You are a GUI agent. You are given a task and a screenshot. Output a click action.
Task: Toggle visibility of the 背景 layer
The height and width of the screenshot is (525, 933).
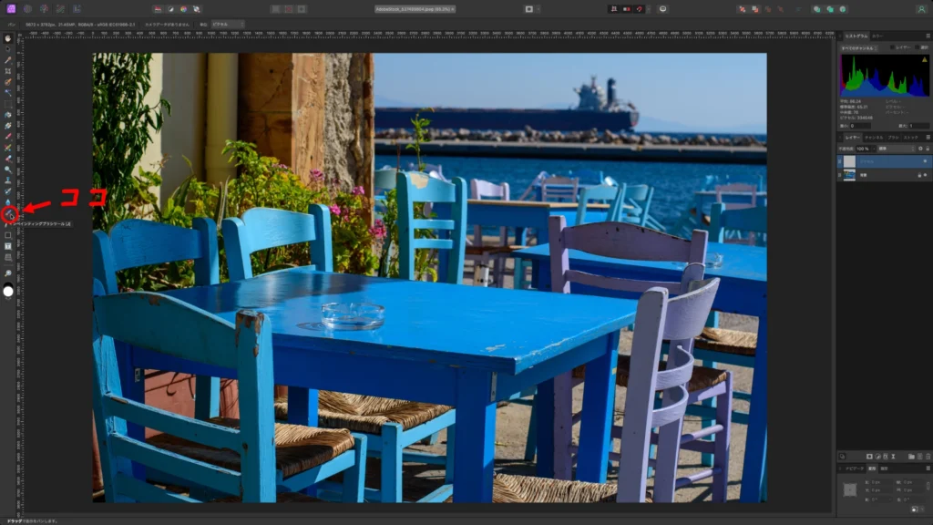[x=925, y=175]
